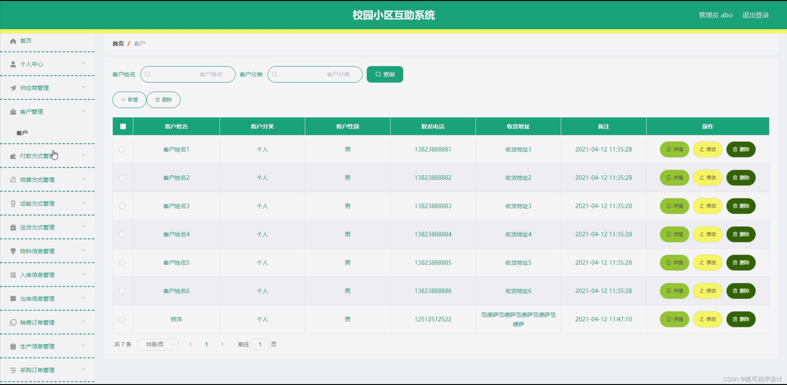Click the 客户管理 briefcase icon

pyautogui.click(x=13, y=111)
